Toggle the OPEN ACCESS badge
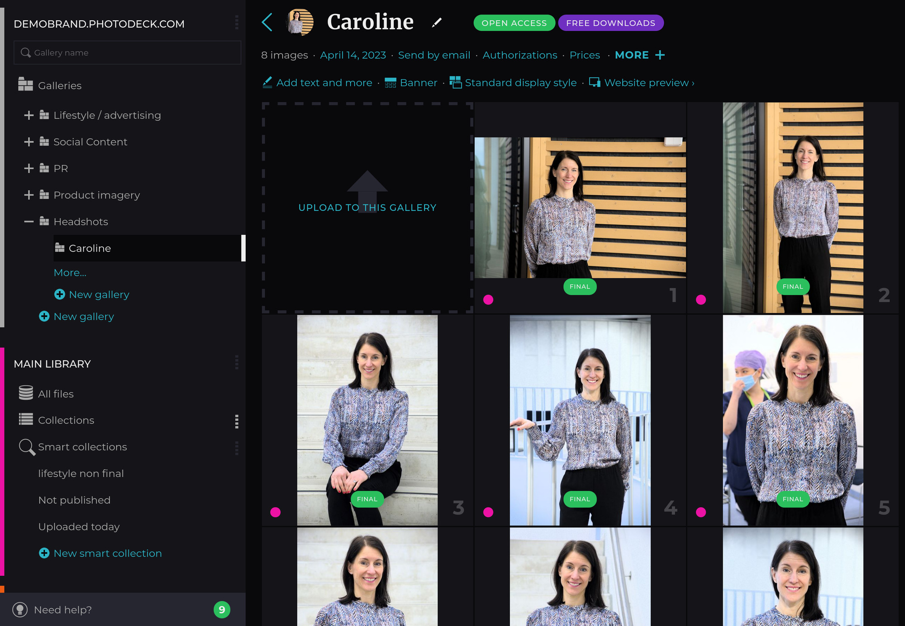The height and width of the screenshot is (626, 905). click(514, 23)
